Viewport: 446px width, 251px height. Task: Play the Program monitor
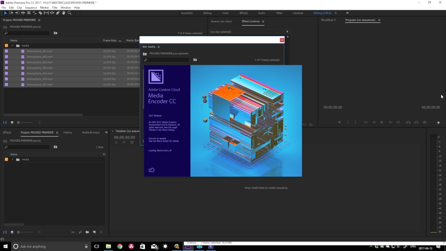pos(382,122)
